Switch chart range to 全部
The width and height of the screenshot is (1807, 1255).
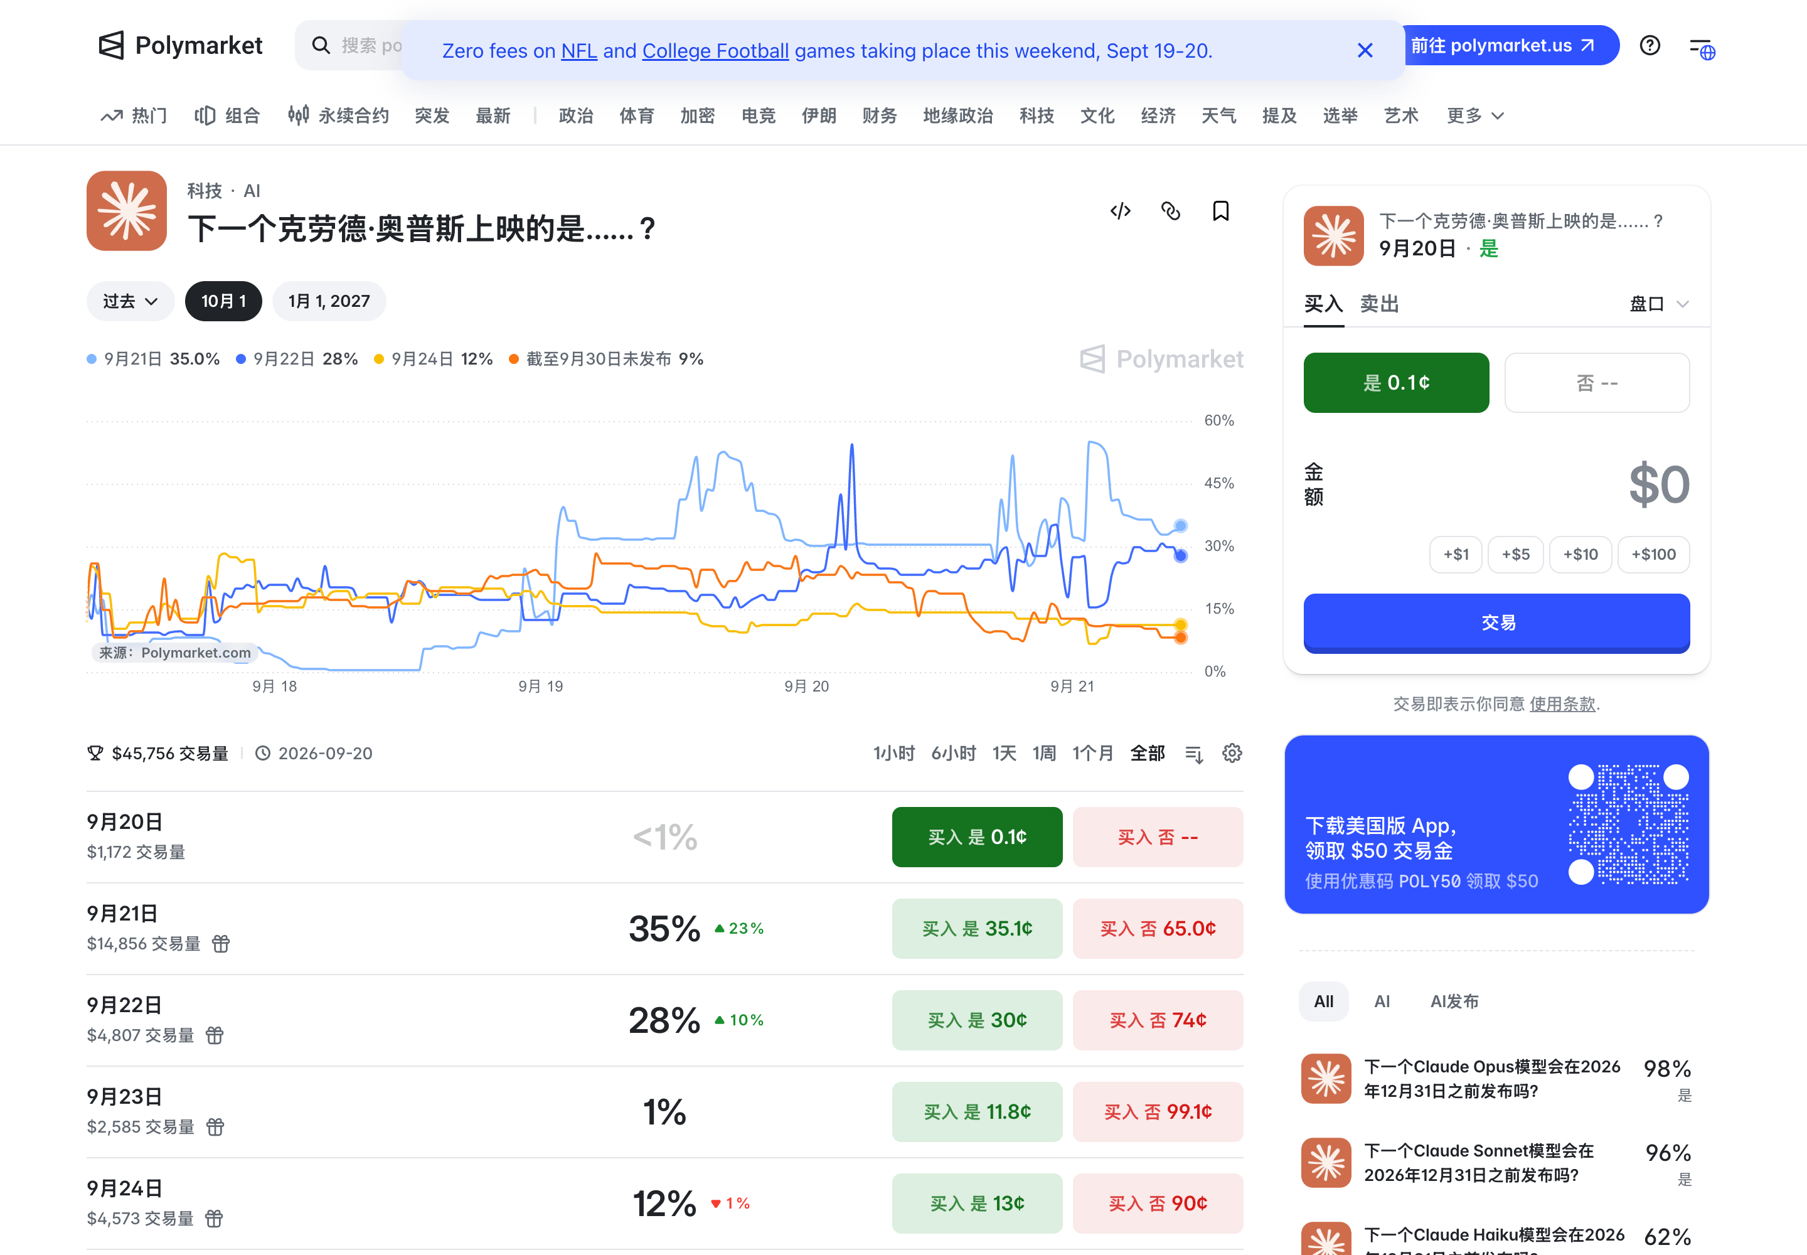(x=1148, y=754)
